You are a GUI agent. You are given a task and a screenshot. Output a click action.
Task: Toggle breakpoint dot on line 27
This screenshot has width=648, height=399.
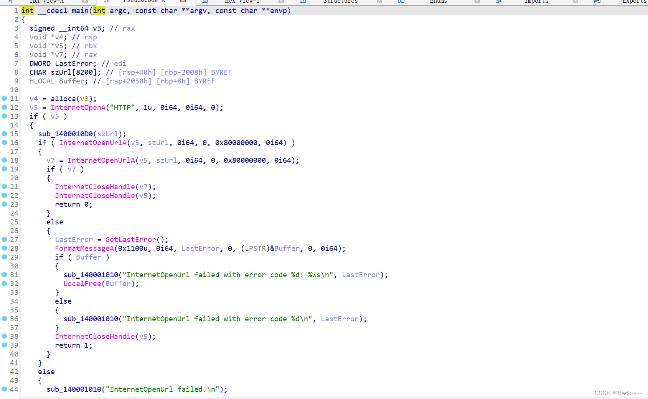pos(5,239)
